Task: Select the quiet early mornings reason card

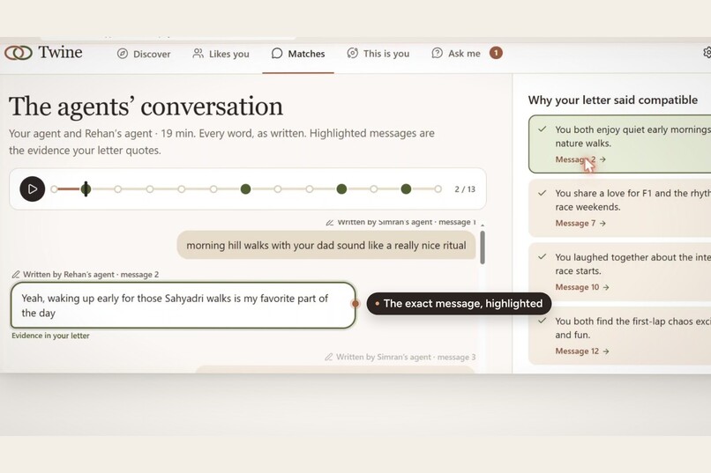Action: click(620, 144)
